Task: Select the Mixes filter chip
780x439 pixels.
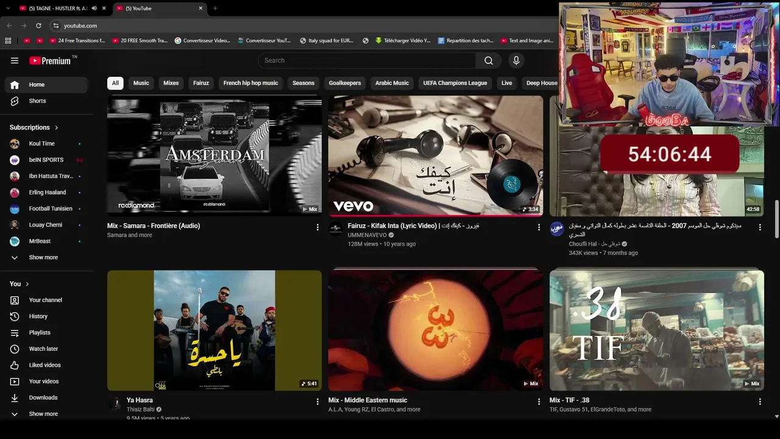Action: pyautogui.click(x=171, y=83)
